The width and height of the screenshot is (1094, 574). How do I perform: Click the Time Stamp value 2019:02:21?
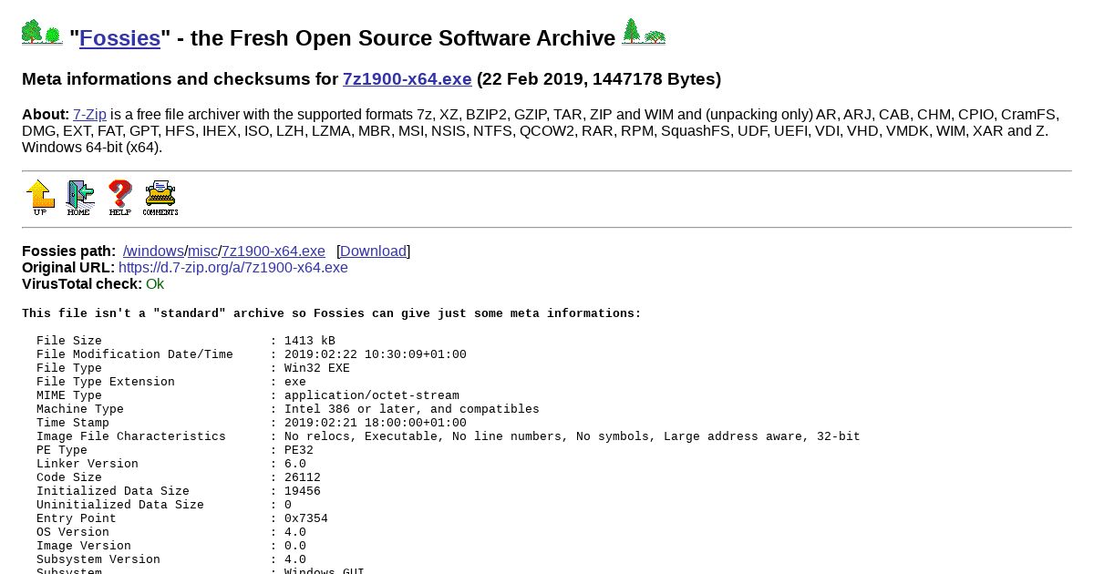376,423
